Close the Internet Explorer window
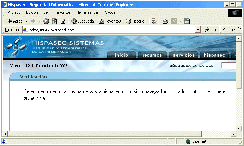 point(239,5)
